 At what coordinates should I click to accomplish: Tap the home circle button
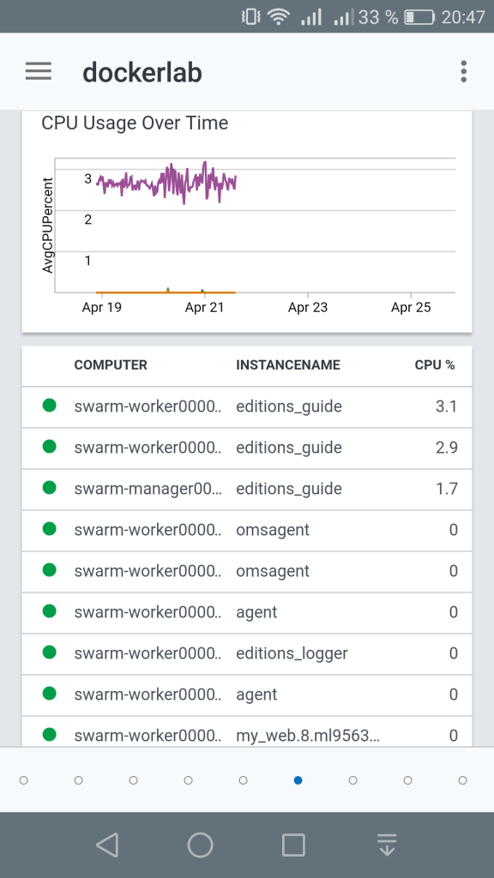pos(200,844)
